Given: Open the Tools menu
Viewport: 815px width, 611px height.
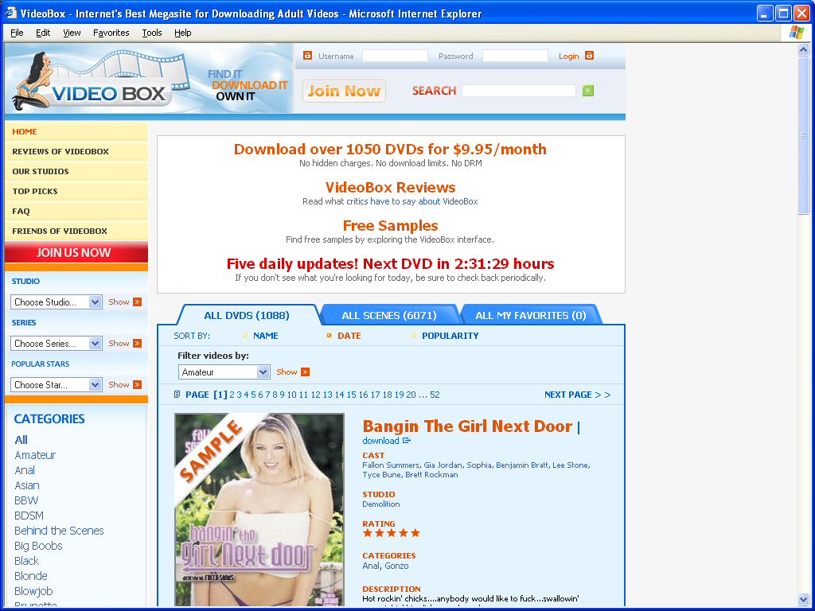Looking at the screenshot, I should (x=152, y=33).
